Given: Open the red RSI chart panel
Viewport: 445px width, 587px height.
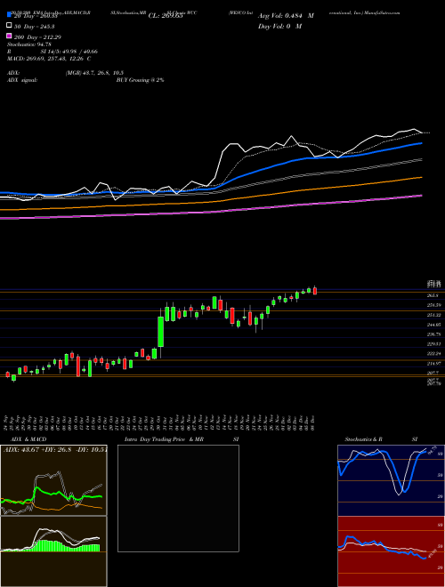Looking at the screenshot, I should tap(391, 551).
